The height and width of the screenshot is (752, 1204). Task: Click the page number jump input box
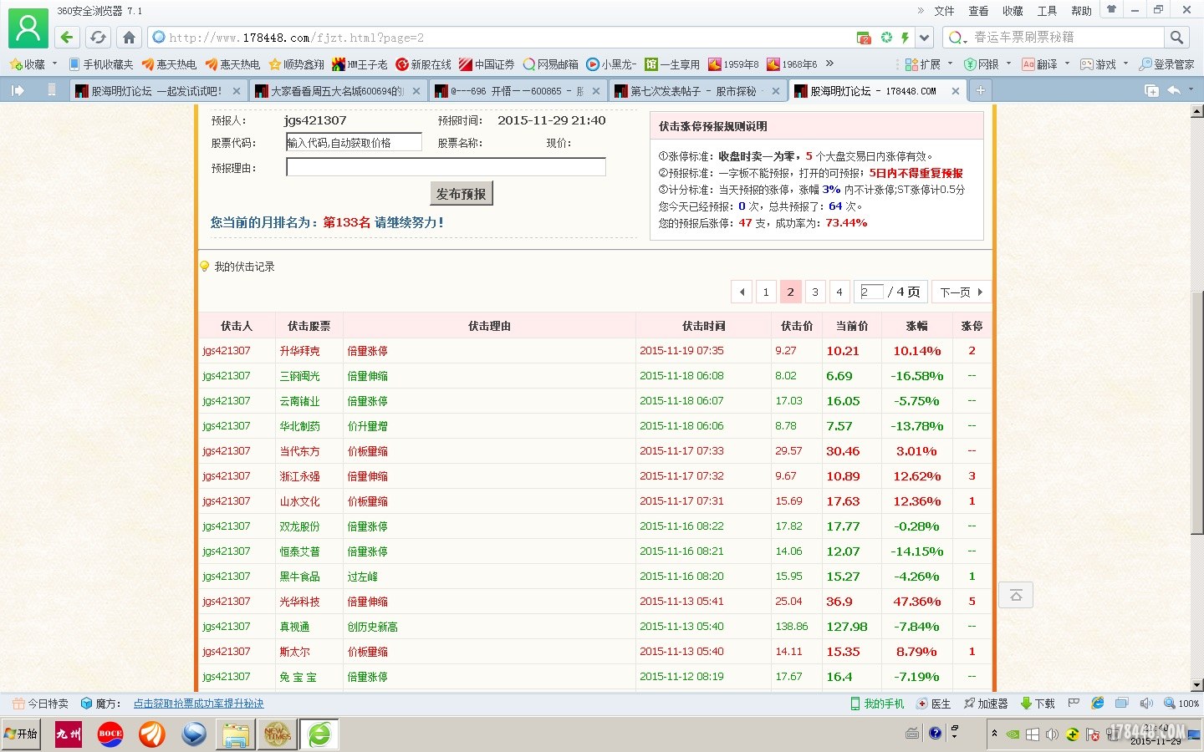point(872,292)
